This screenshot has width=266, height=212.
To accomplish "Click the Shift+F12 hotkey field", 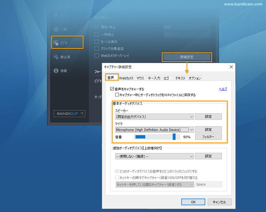I will tap(187, 35).
